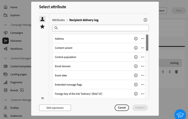Open more options for Extended message flags
This screenshot has width=188, height=119.
143,85
